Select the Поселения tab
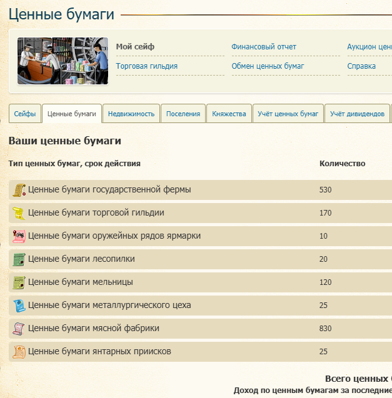 [183, 114]
